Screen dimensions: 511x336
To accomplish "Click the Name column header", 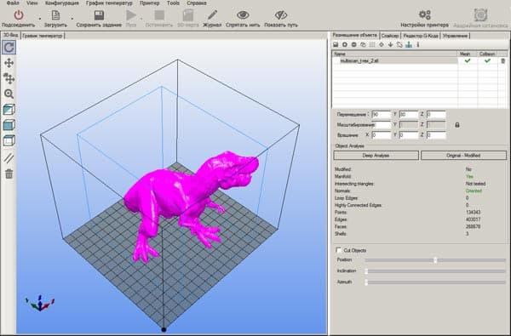I will 395,54.
